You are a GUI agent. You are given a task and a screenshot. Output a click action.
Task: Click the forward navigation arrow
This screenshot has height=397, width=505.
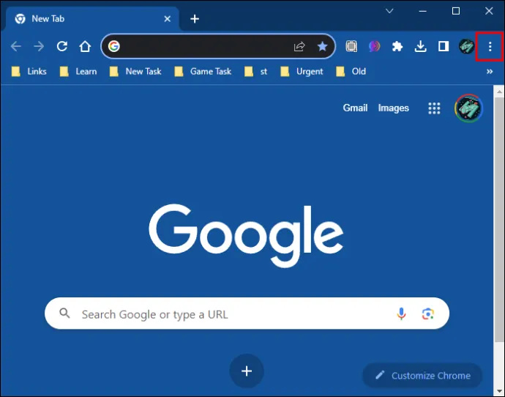39,46
